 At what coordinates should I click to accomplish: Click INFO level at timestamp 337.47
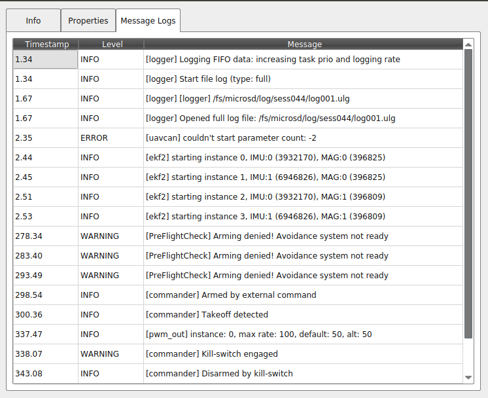click(x=111, y=334)
